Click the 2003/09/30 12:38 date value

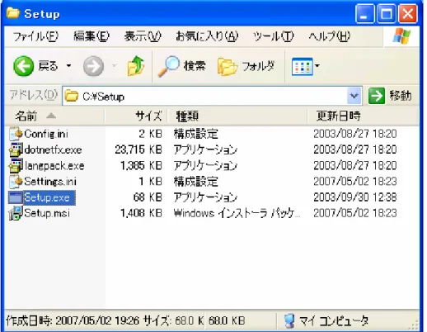[355, 197]
